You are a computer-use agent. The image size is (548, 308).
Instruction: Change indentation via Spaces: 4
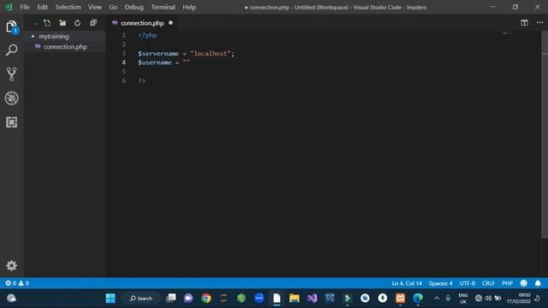coord(441,283)
